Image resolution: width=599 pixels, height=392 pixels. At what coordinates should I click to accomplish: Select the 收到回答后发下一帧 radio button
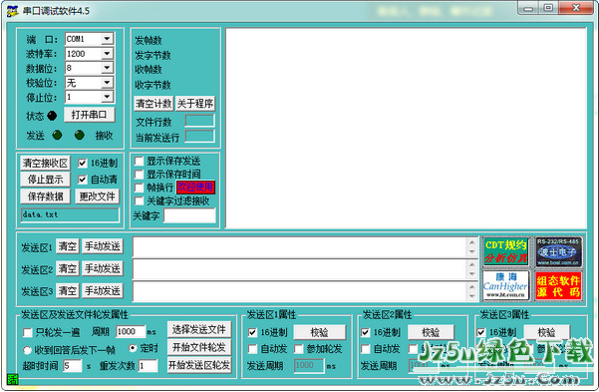click(27, 349)
